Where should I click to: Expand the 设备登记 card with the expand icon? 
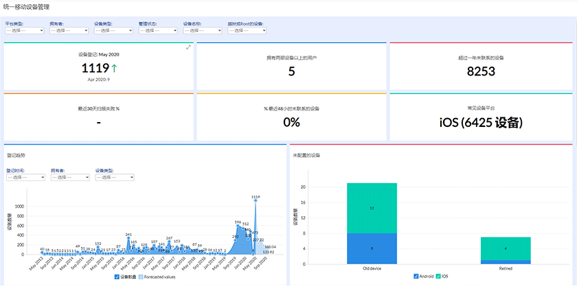coord(188,47)
